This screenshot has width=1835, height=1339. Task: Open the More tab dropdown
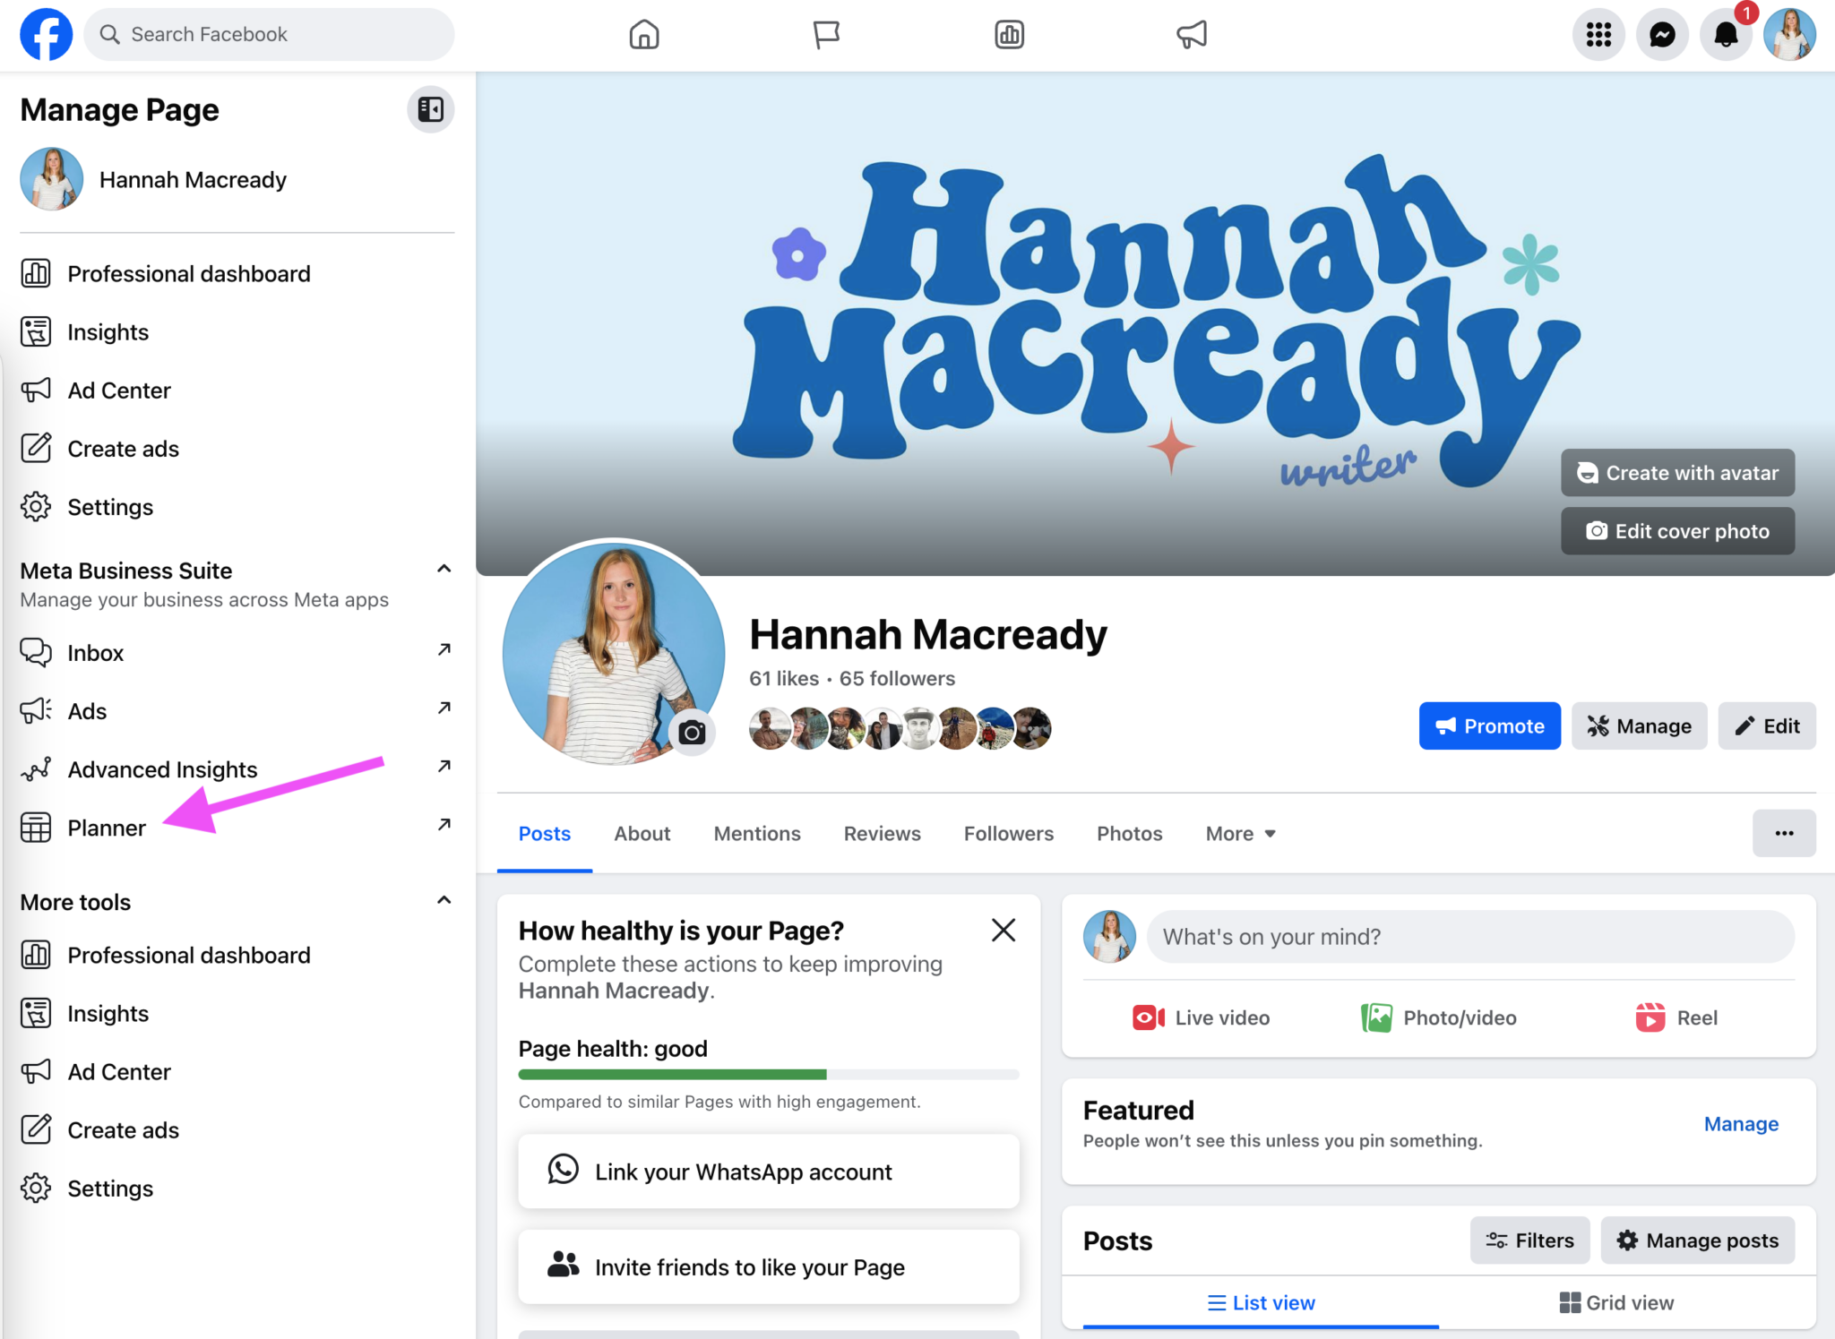[x=1238, y=833]
